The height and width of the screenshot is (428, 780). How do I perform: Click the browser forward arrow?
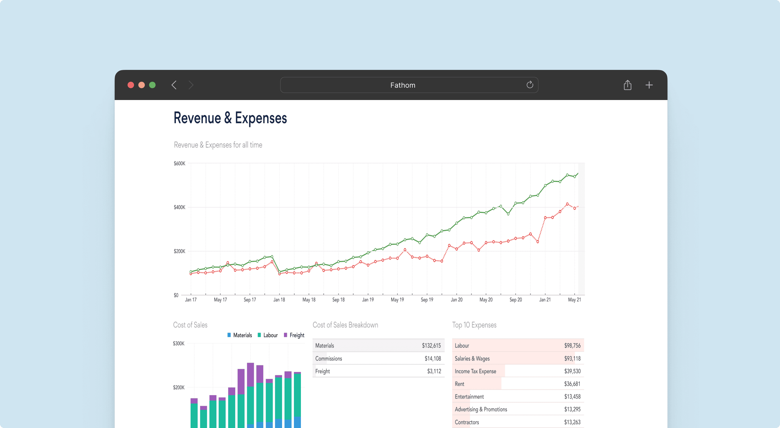point(191,85)
